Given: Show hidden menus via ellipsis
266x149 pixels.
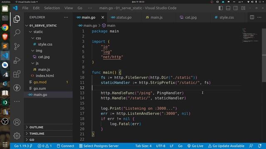Looking at the screenshot, I should pos(90,8).
